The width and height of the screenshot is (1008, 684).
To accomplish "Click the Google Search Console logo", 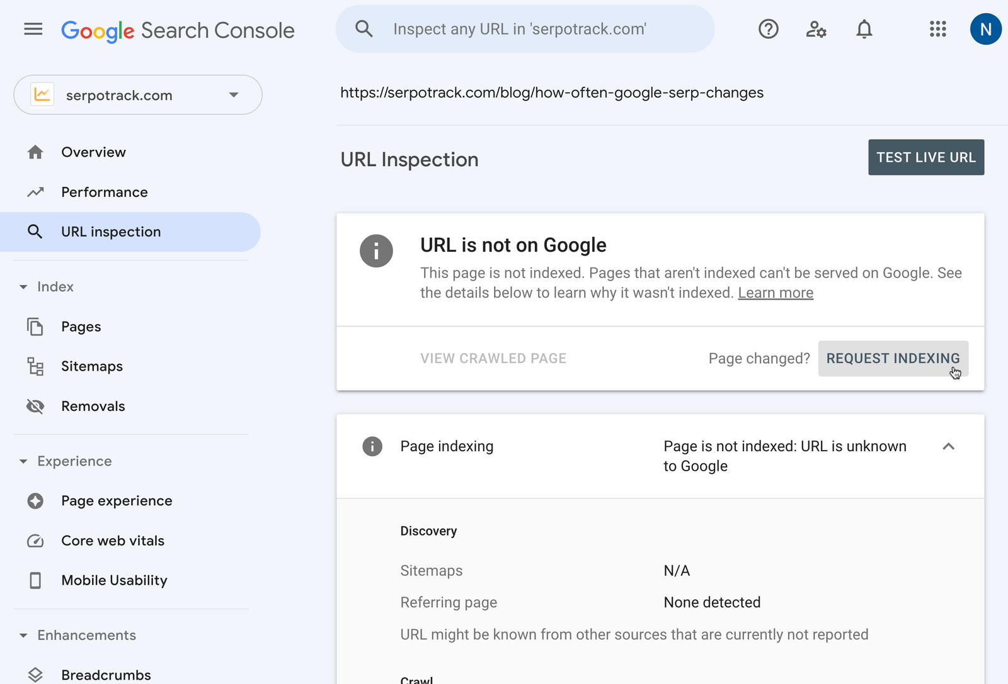I will [178, 30].
